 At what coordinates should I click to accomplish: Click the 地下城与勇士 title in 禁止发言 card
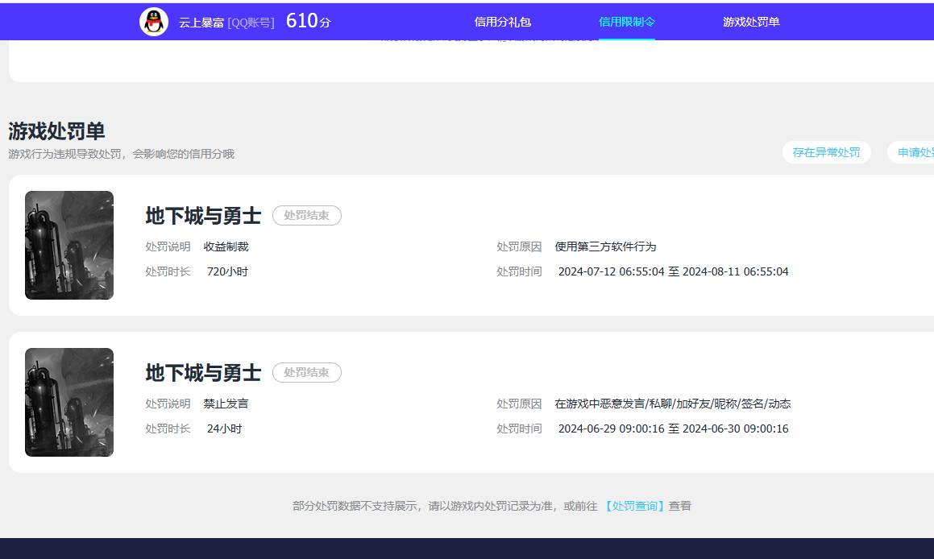[203, 373]
